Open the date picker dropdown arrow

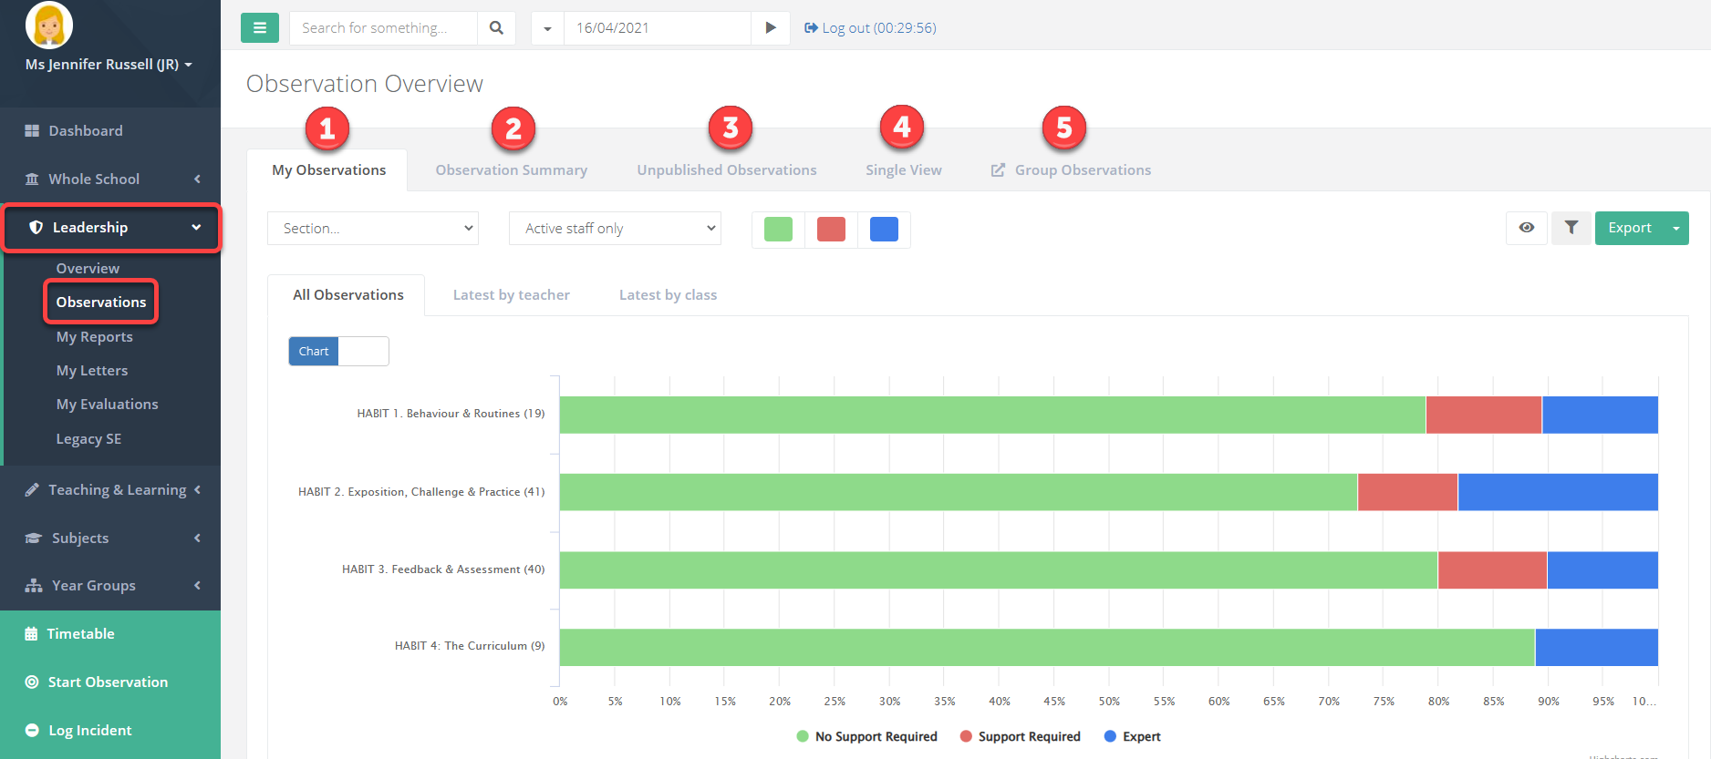(547, 28)
